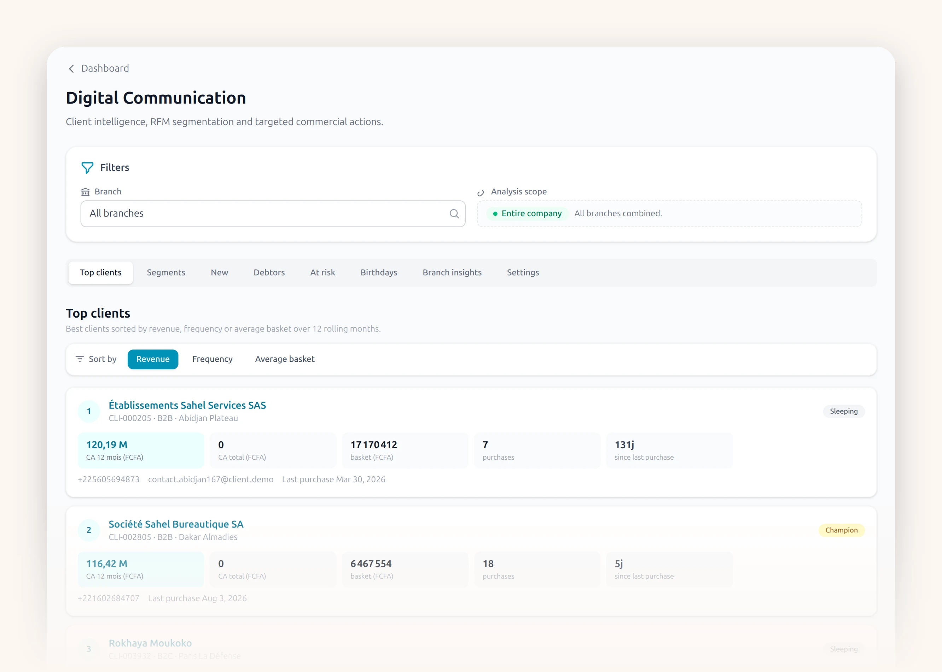942x672 pixels.
Task: Switch to the Top clients tab
Action: 101,273
